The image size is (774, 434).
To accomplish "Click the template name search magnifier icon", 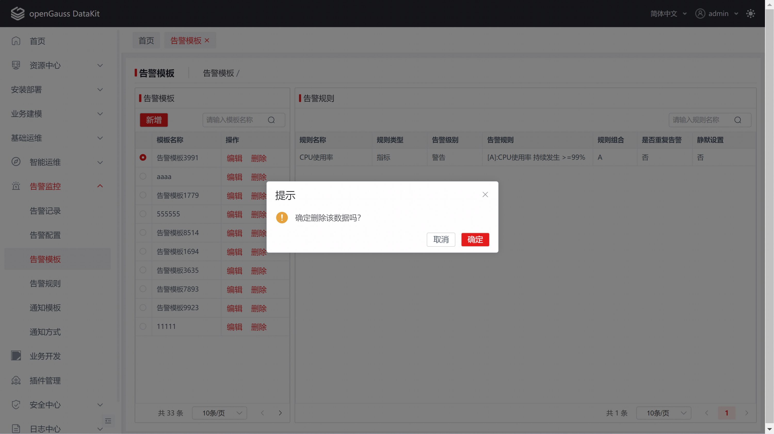I will pos(271,120).
